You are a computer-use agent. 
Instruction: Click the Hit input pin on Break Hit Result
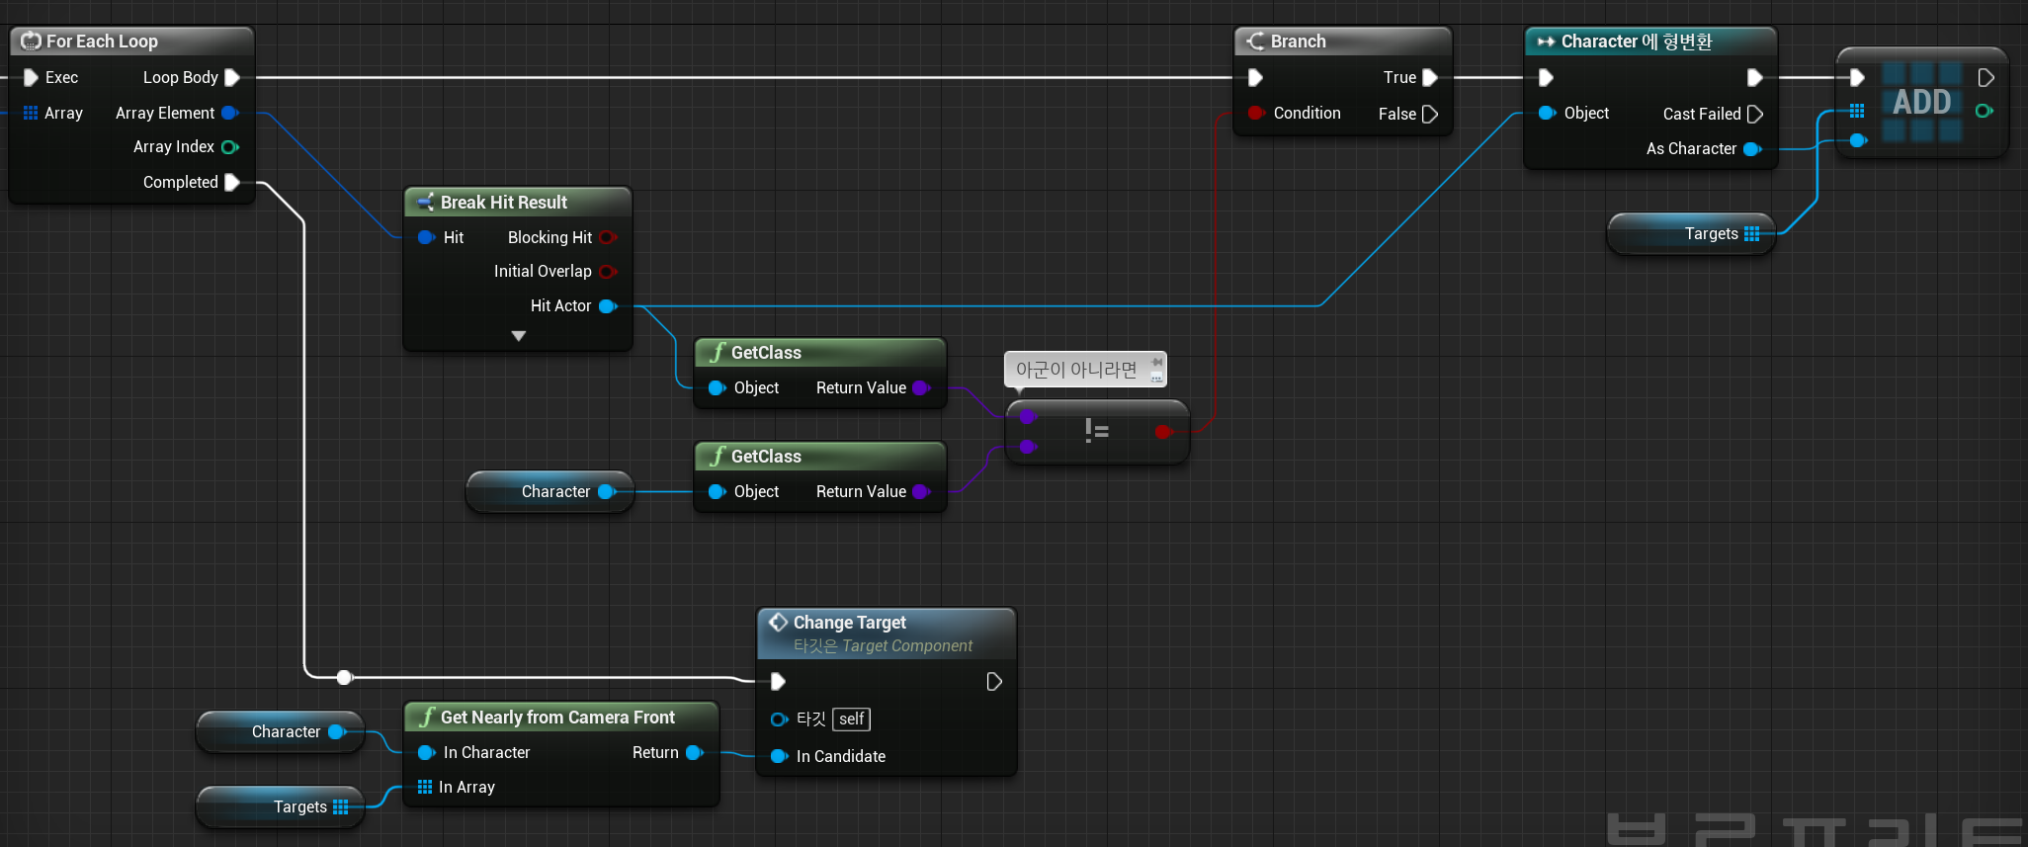[x=426, y=237]
